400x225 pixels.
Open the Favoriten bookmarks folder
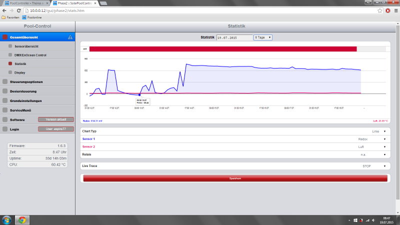point(10,17)
